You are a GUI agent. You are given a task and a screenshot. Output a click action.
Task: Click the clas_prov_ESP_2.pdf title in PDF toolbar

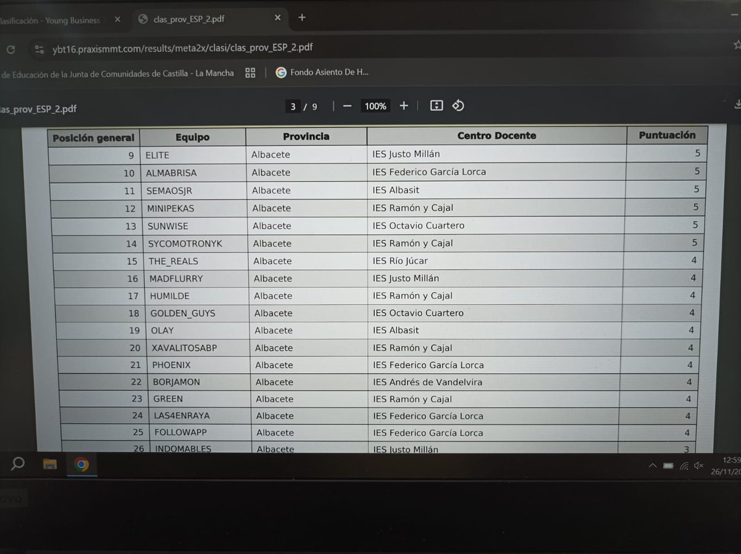38,109
